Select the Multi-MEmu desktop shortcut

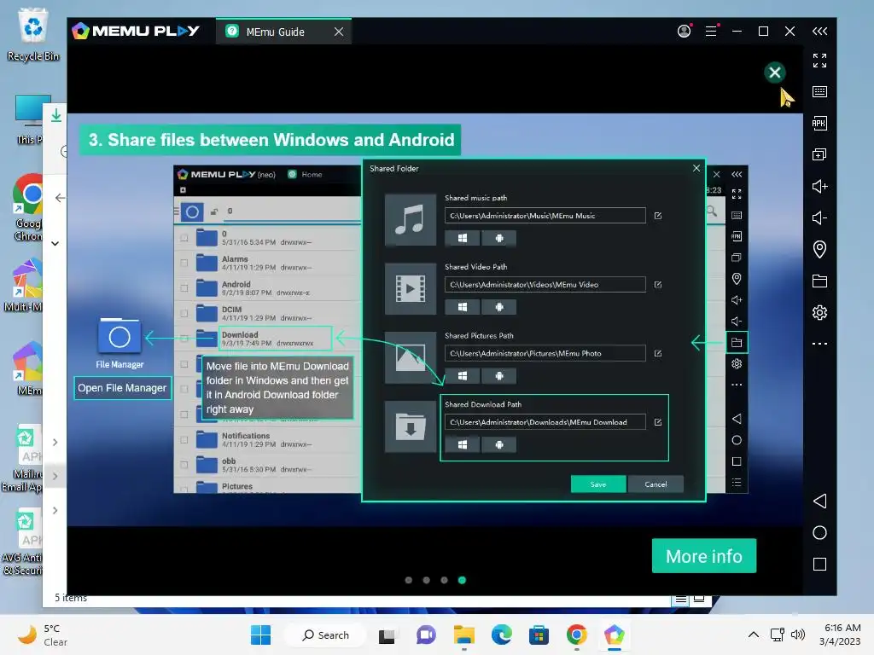[x=23, y=285]
